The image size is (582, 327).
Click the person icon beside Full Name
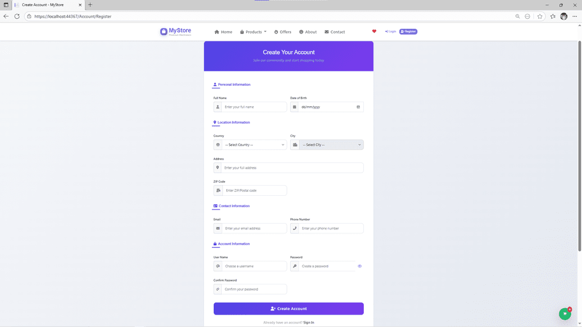(x=218, y=107)
